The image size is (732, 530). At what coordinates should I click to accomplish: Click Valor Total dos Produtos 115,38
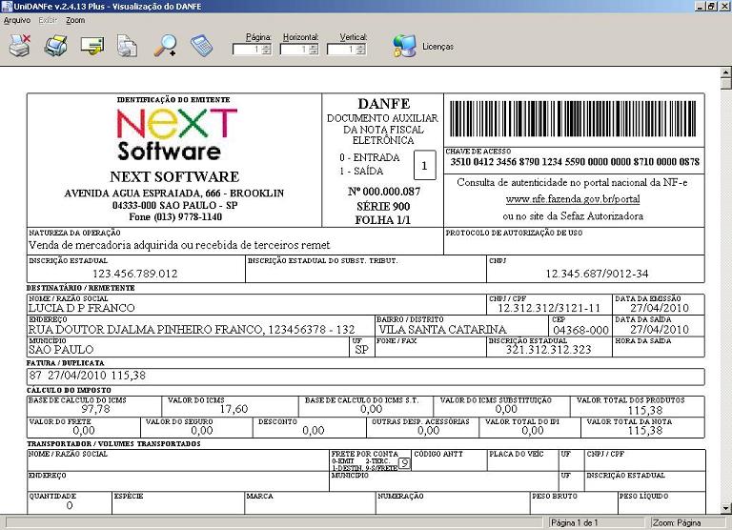point(644,411)
